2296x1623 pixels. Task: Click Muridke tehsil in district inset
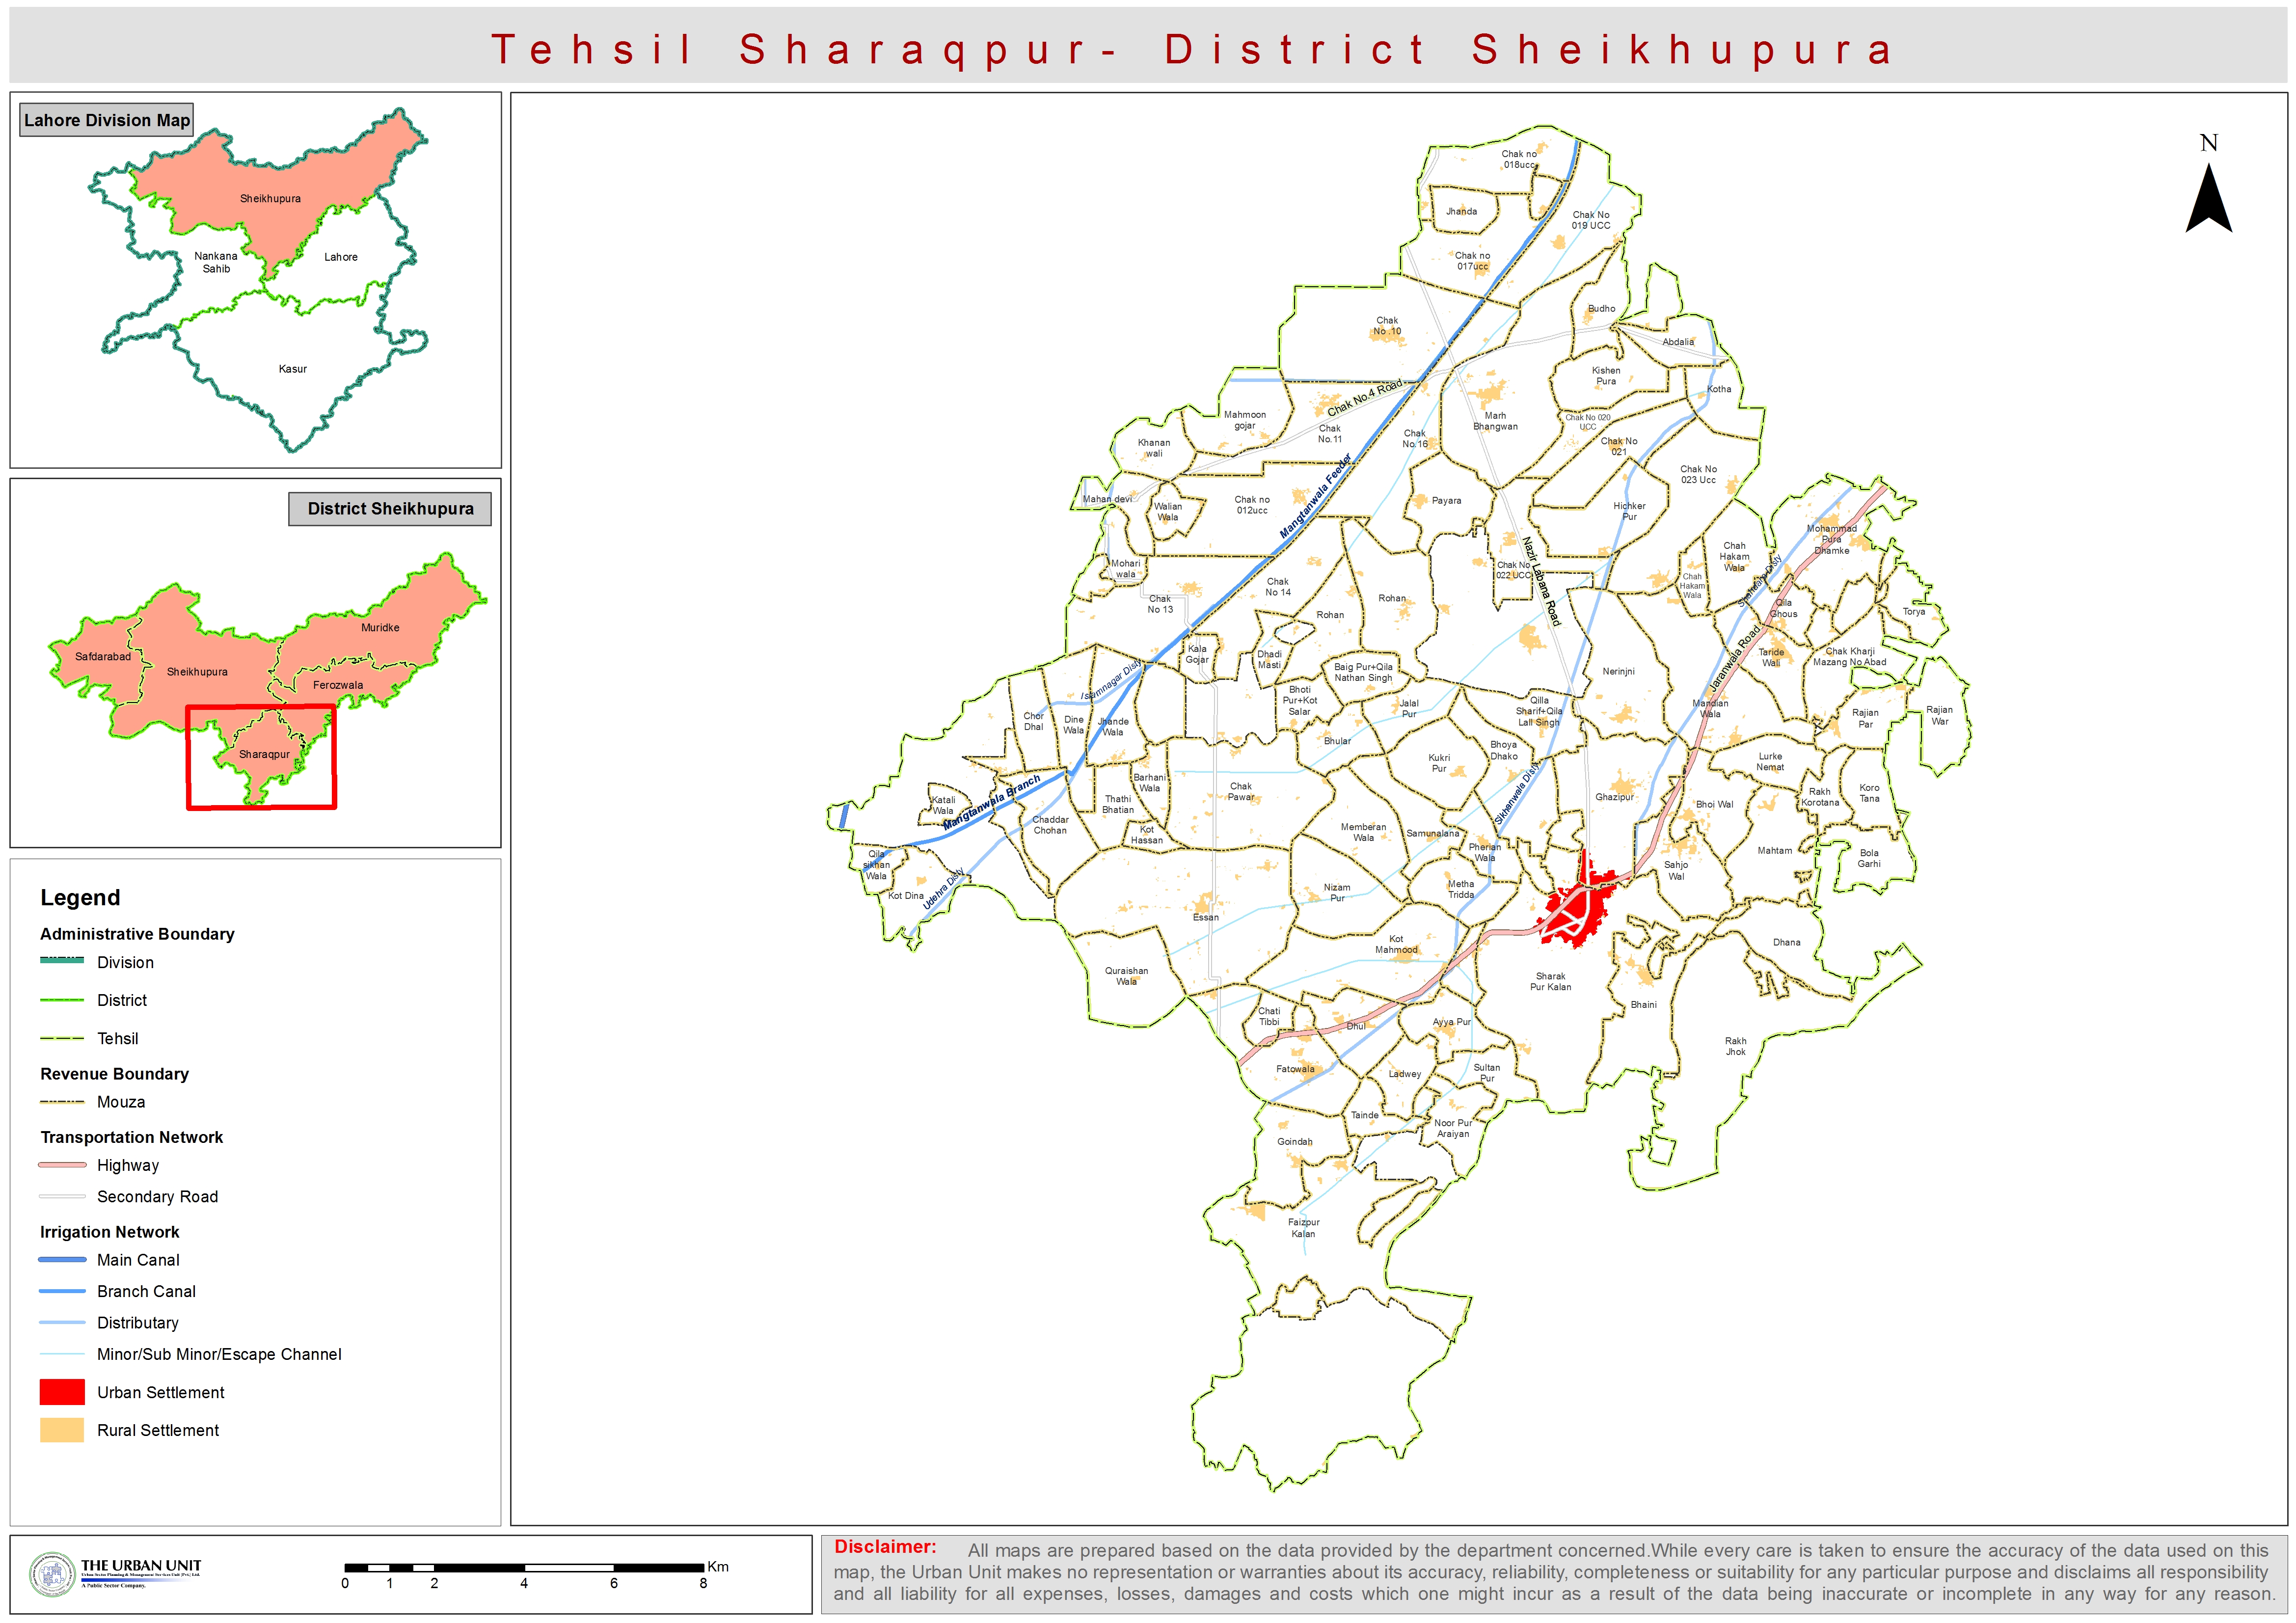380,627
